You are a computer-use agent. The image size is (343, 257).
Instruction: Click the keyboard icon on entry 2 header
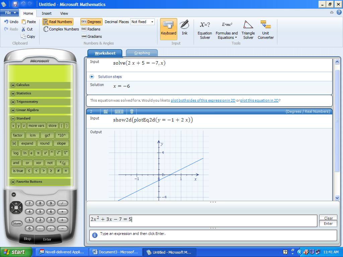119,111
